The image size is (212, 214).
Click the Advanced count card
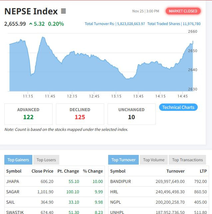[x=28, y=114]
